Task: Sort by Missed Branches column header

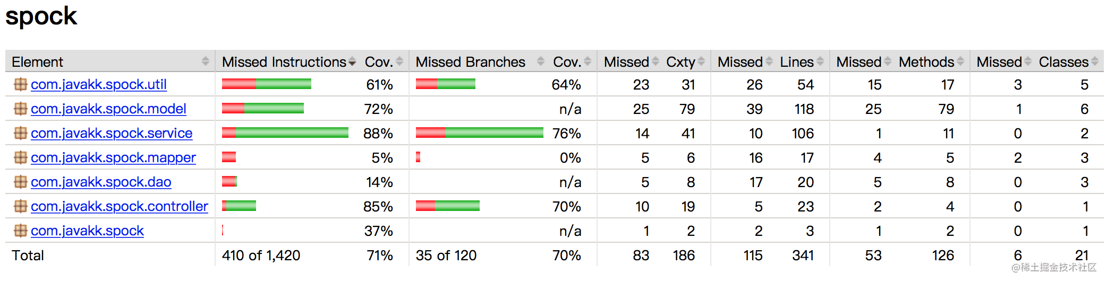Action: click(x=470, y=62)
